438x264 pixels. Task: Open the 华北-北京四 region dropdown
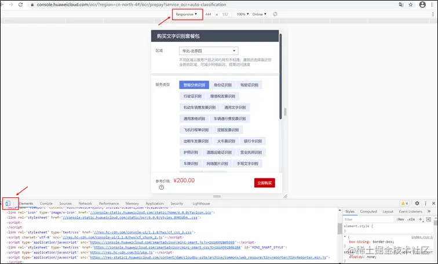tap(209, 51)
